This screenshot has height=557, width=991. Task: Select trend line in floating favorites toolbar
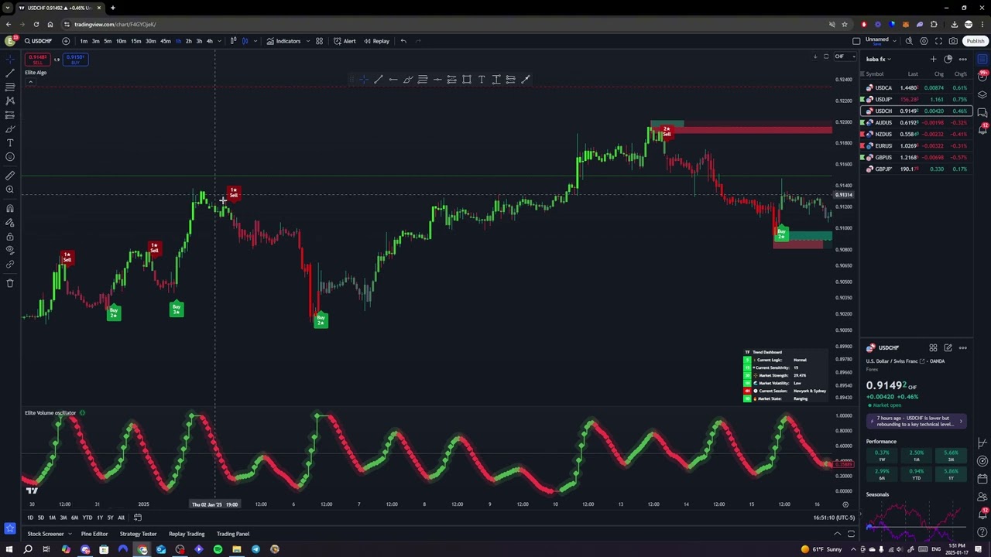(379, 80)
